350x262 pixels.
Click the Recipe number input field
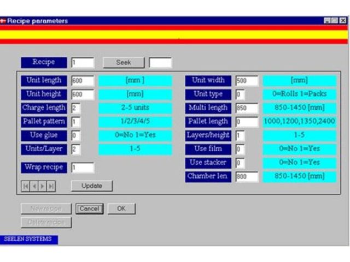coord(83,63)
